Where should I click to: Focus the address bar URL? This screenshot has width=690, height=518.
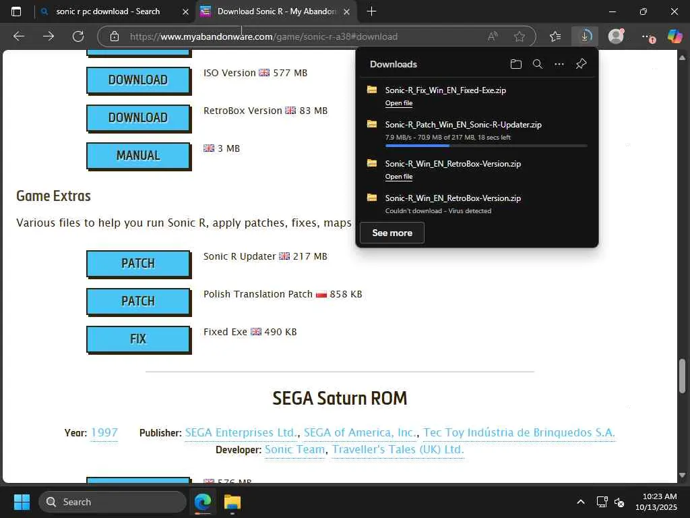click(263, 36)
